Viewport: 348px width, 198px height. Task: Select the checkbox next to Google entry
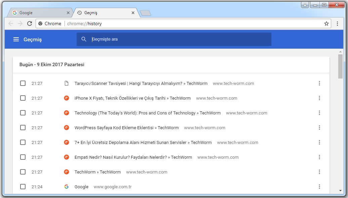23,187
